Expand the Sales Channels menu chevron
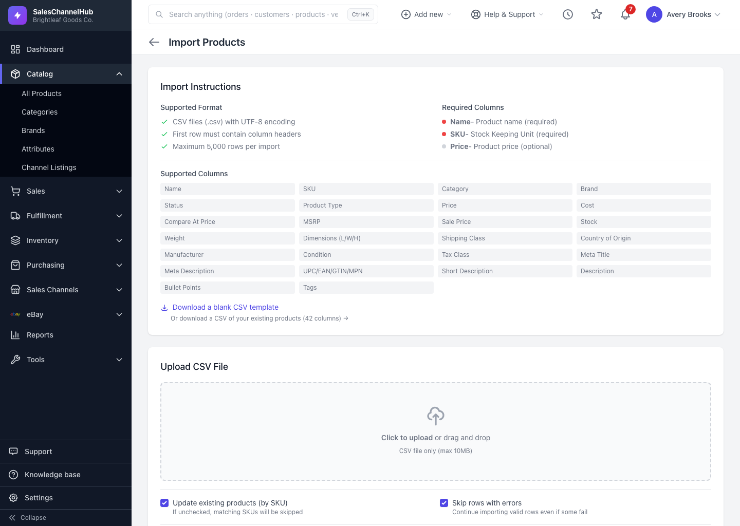Viewport: 740px width, 526px height. tap(119, 290)
